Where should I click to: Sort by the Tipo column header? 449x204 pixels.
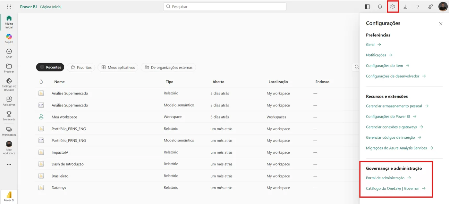[169, 82]
